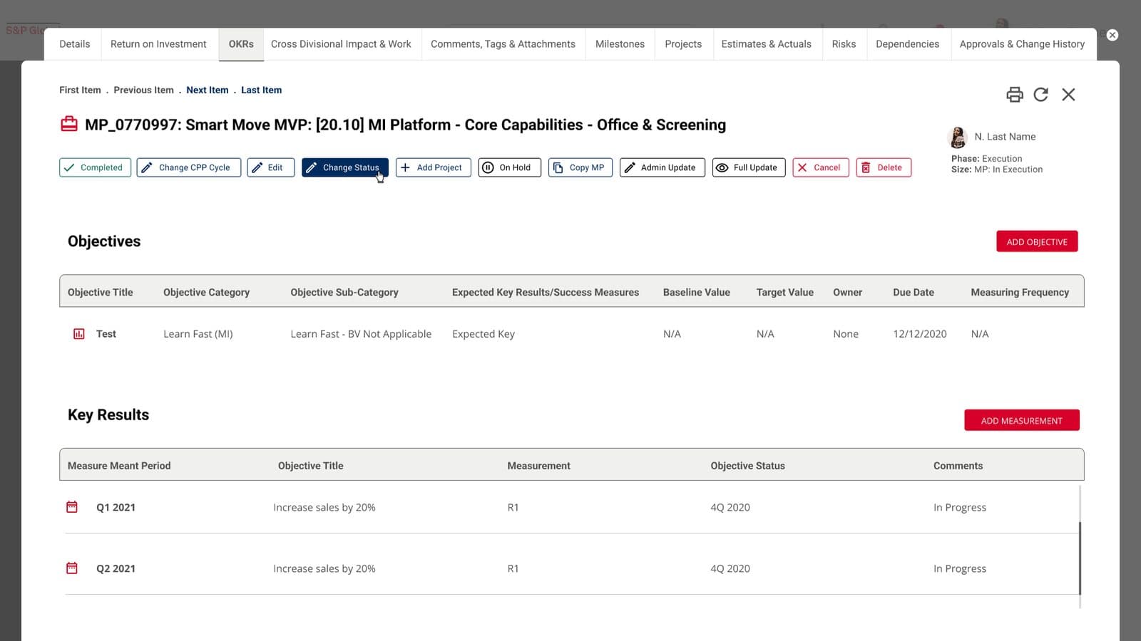The image size is (1141, 641).
Task: Click the 12/12/2020 due date cell
Action: (920, 333)
